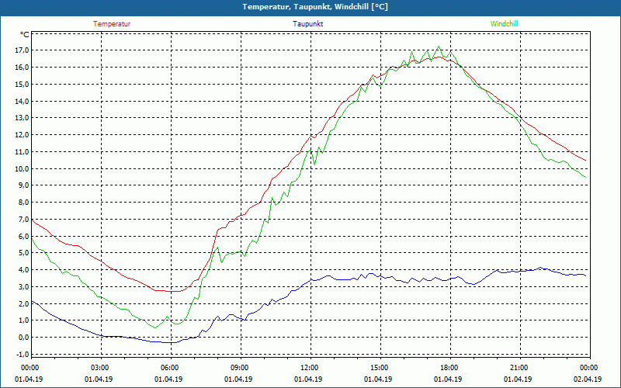
Task: Click the -1,0 y-axis value
Action: pyautogui.click(x=23, y=355)
